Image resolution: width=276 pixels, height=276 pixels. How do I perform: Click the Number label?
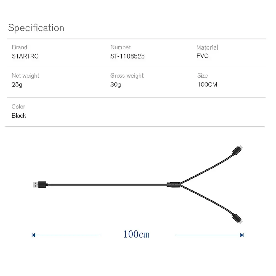click(x=120, y=47)
